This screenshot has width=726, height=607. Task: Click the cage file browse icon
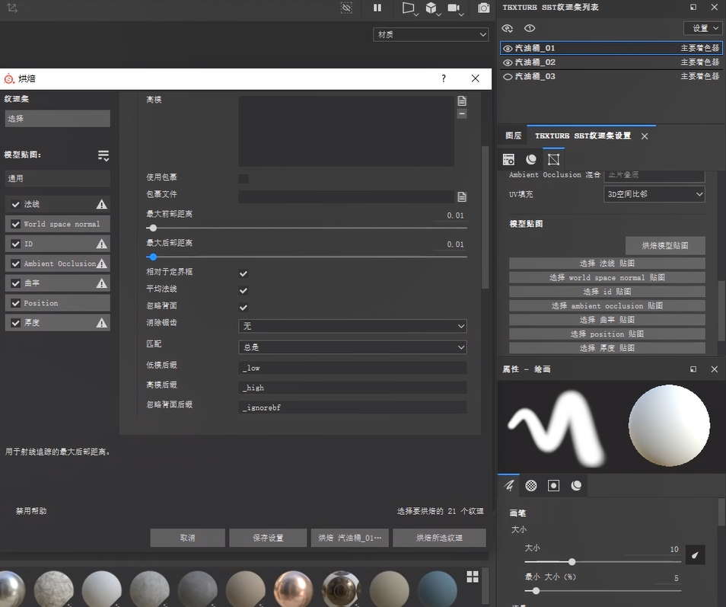point(461,196)
